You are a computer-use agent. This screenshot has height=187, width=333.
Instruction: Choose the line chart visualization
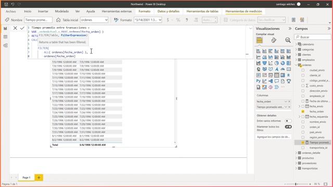pyautogui.click(x=258, y=57)
